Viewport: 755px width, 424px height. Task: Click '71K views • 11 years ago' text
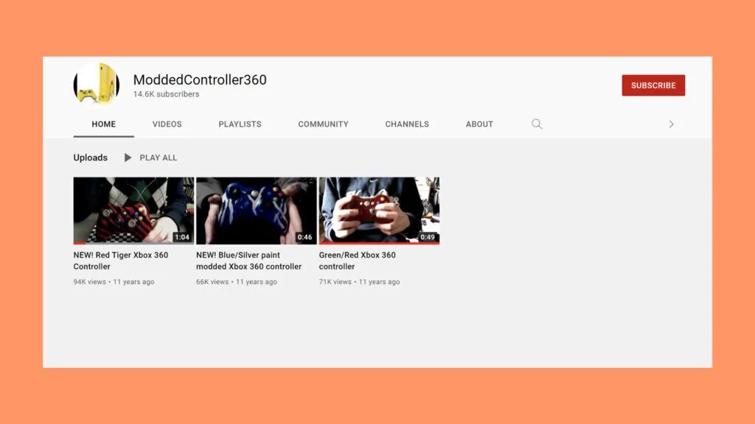359,282
